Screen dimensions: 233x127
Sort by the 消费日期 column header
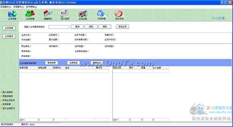click(x=28, y=68)
